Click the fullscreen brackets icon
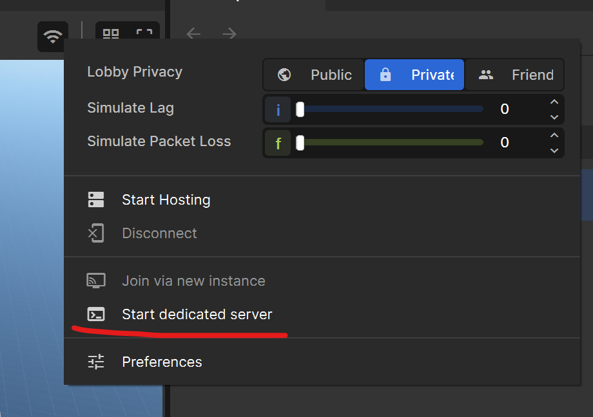 pyautogui.click(x=144, y=33)
